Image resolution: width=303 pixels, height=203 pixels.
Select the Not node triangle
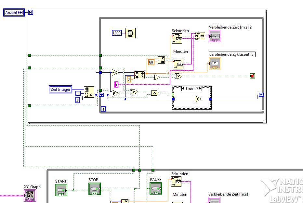point(157,77)
